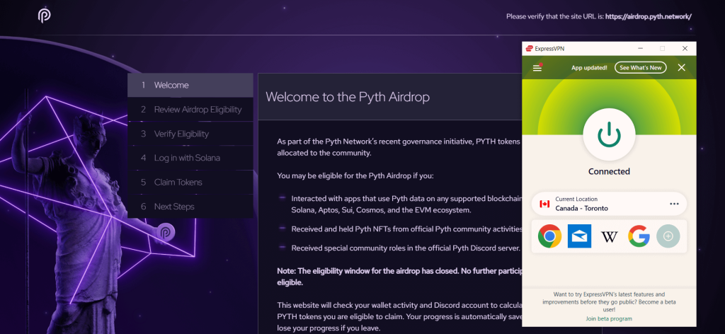The width and height of the screenshot is (725, 334).
Task: Go to Review Airdrop Eligibility step
Action: [x=190, y=110]
